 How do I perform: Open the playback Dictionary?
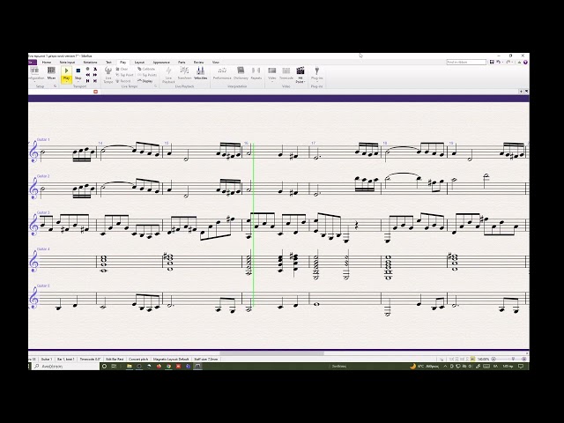241,73
